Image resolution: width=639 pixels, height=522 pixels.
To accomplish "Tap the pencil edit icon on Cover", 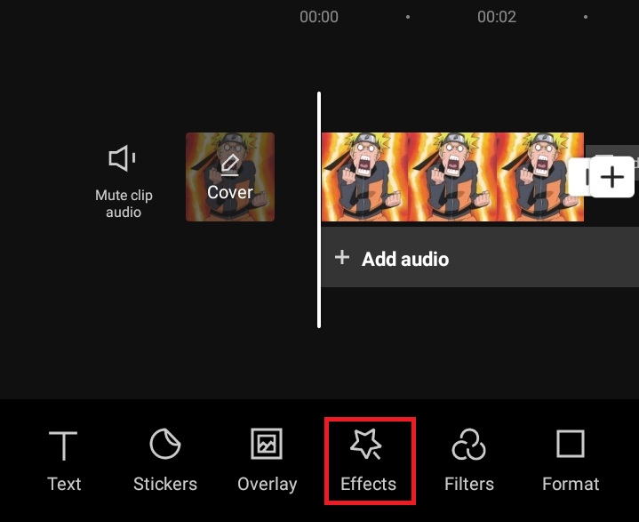I will pos(230,165).
